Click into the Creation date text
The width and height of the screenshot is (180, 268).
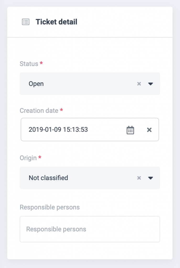point(58,130)
